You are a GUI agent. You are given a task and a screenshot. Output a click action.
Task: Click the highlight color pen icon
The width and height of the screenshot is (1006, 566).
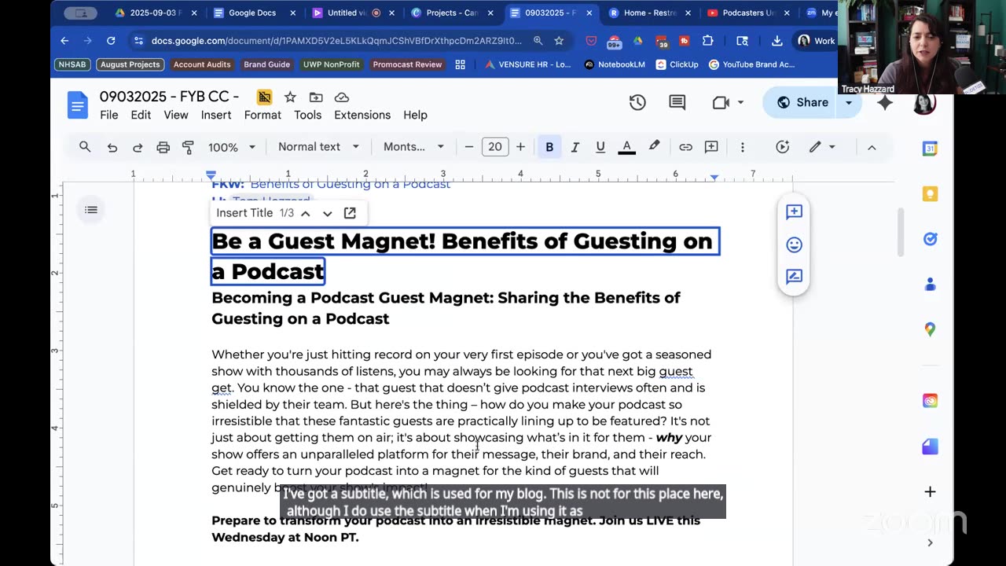tap(654, 147)
